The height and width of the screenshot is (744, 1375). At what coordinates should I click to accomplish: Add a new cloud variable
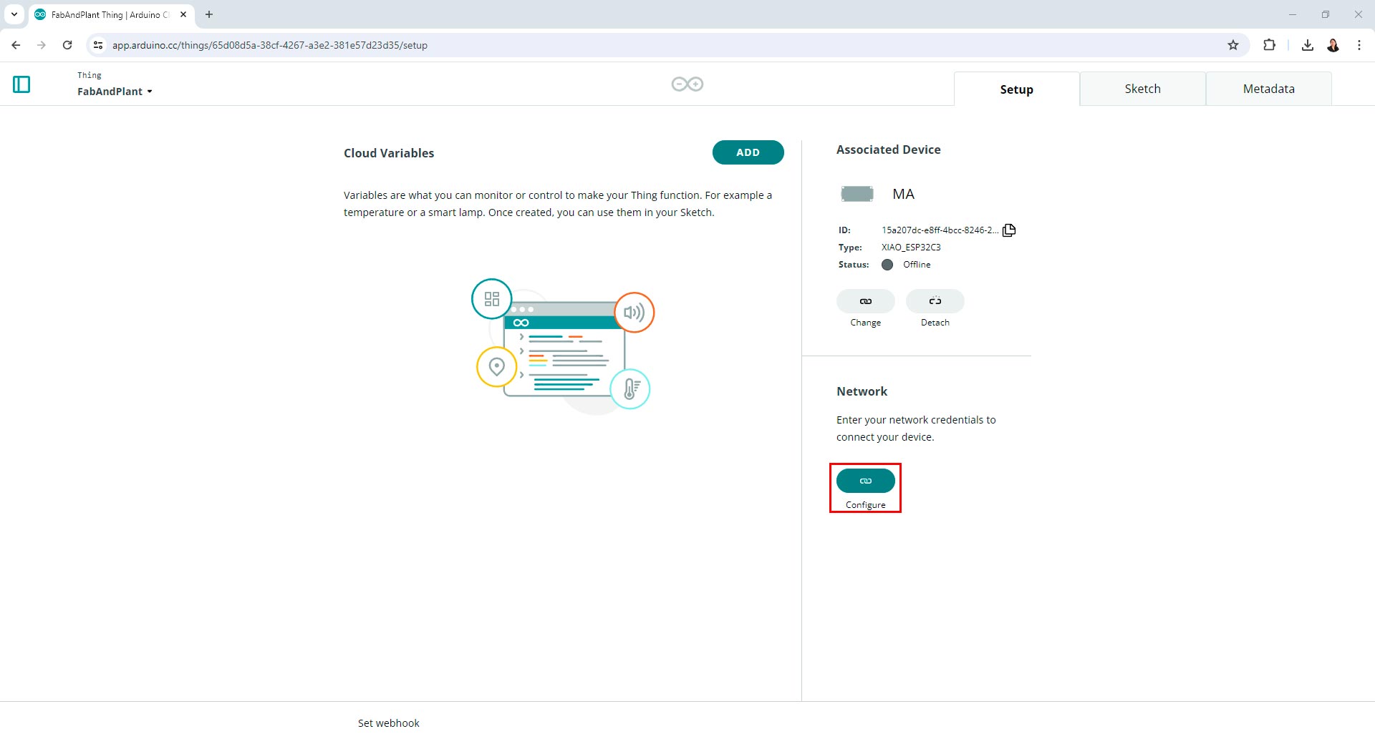748,152
